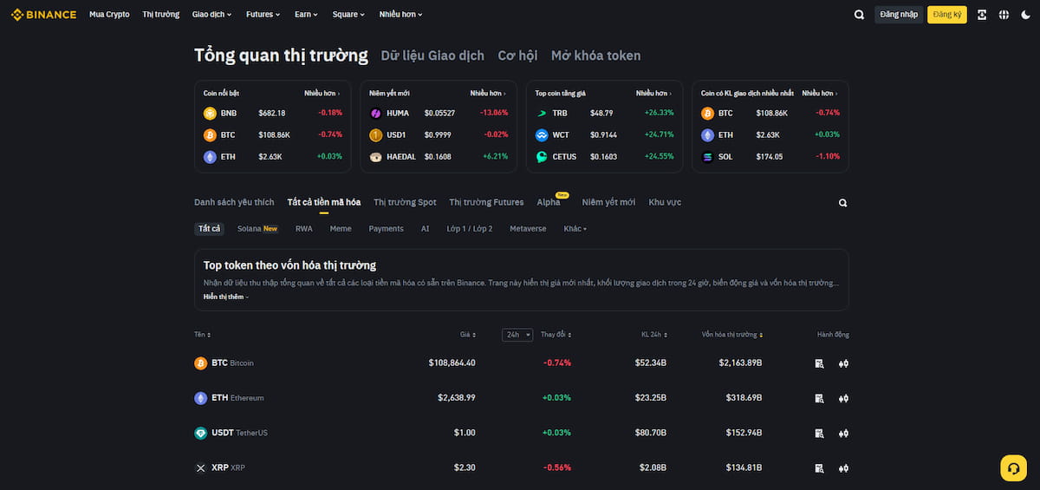The width and height of the screenshot is (1040, 490).
Task: Sort by Giá column
Action: (x=467, y=335)
